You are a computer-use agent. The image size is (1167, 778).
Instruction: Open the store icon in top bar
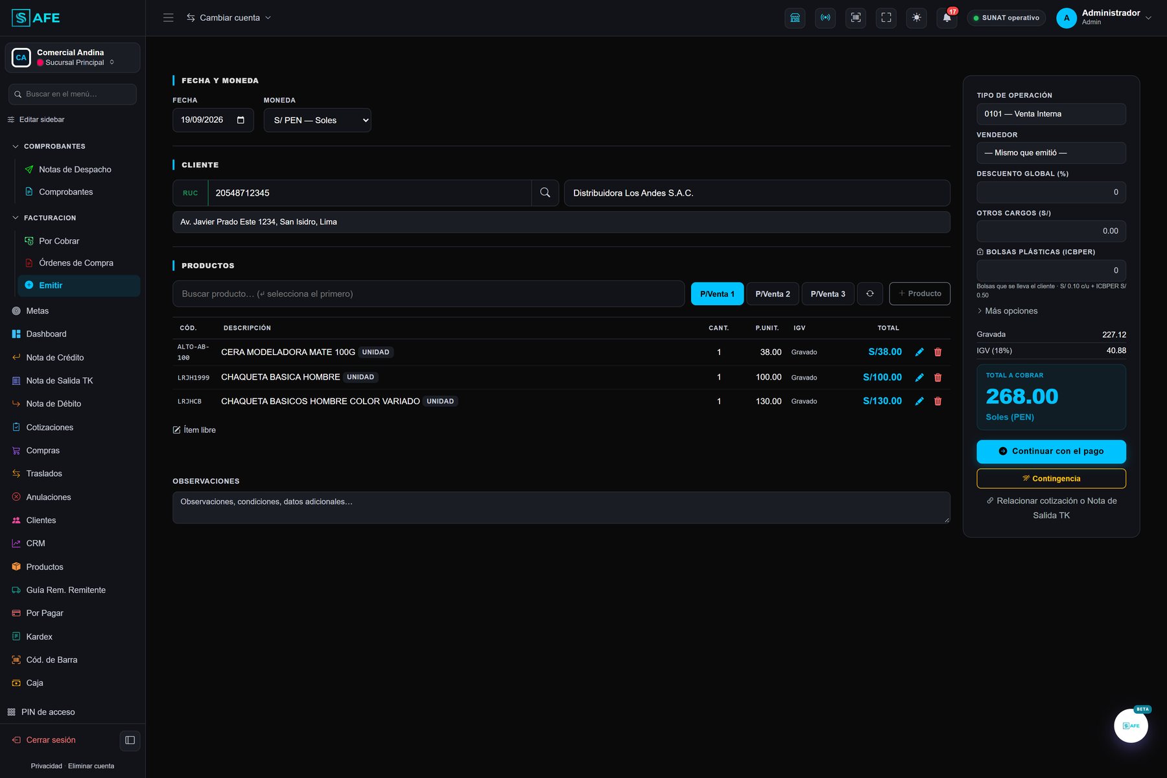795,18
